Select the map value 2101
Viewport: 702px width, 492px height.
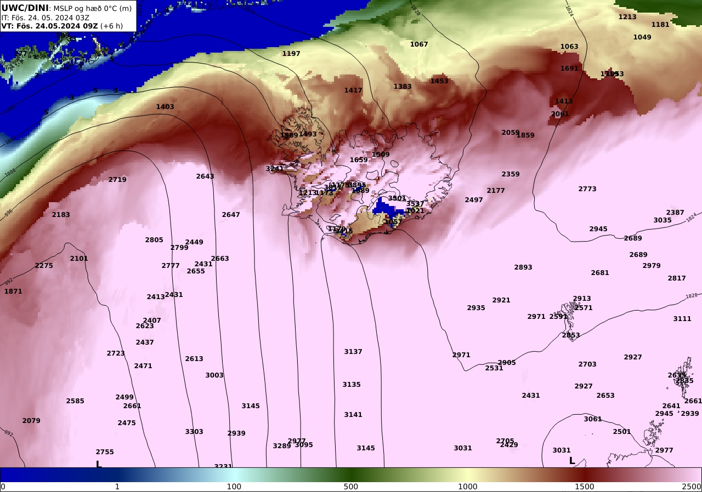pos(79,259)
